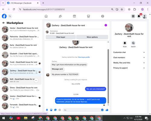Image resolution: width=151 pixels, height=121 pixels.
Task: Click the chat scrollbar down arrow
Action: click(108, 105)
